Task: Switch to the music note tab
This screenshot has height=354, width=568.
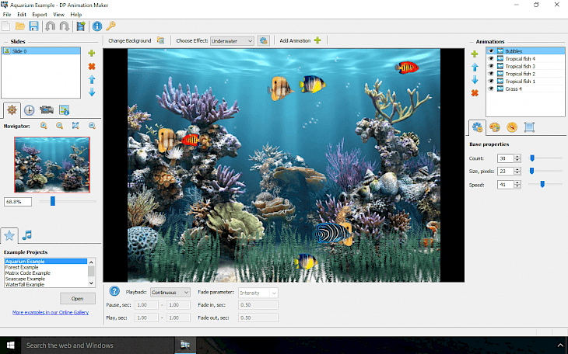Action: pyautogui.click(x=26, y=235)
